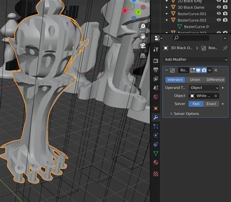The image size is (231, 202).
Task: Open the Add Modifier dropdown
Action: click(196, 60)
